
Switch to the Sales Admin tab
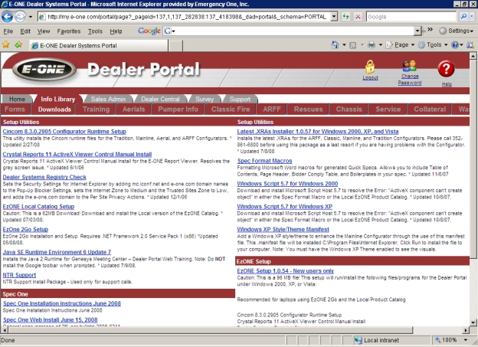click(108, 99)
